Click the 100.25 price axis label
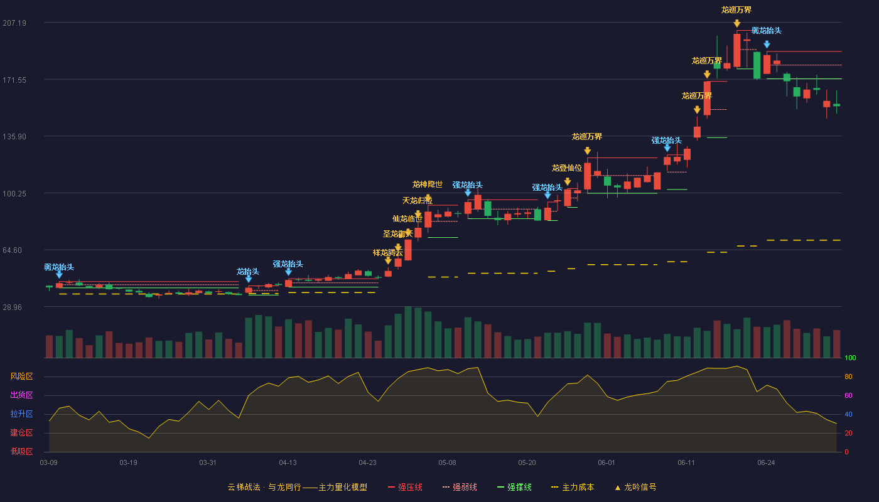The image size is (879, 502). point(14,194)
